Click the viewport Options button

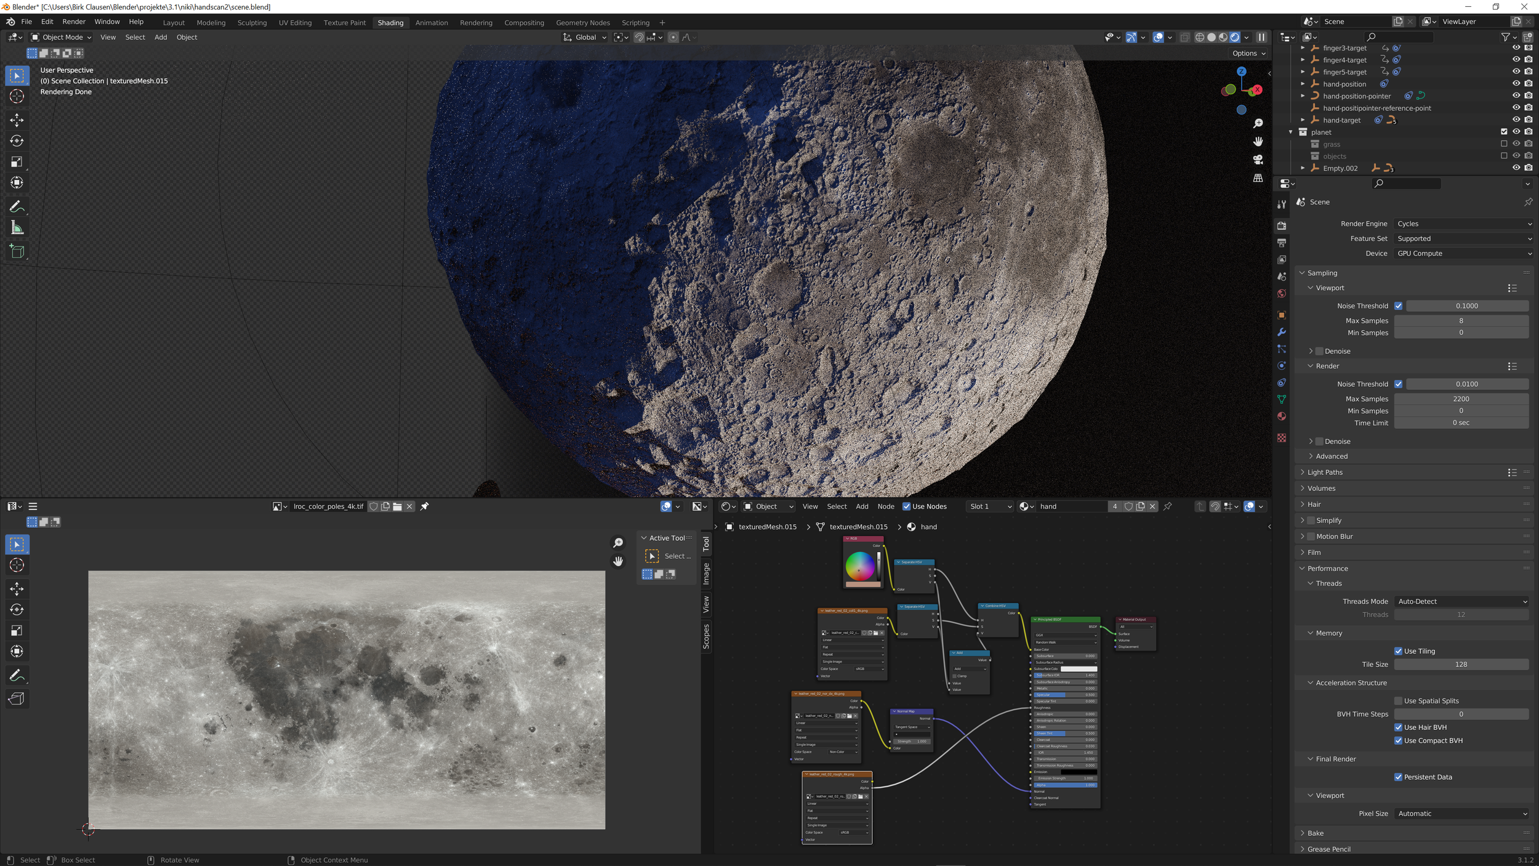click(1248, 54)
